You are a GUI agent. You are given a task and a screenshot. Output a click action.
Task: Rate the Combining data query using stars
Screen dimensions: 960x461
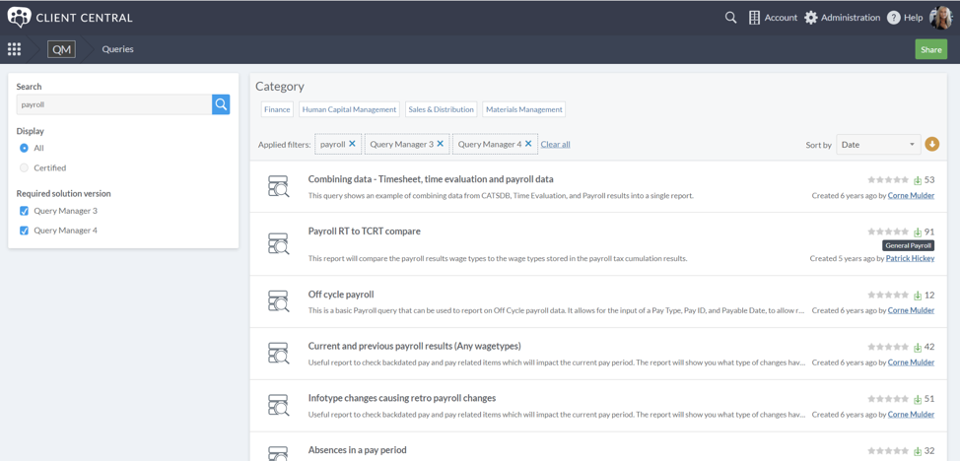[x=887, y=180]
